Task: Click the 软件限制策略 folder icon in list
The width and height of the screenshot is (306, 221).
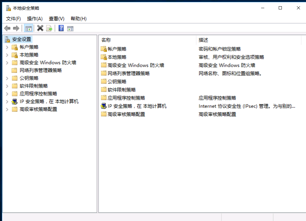Action: 104,89
